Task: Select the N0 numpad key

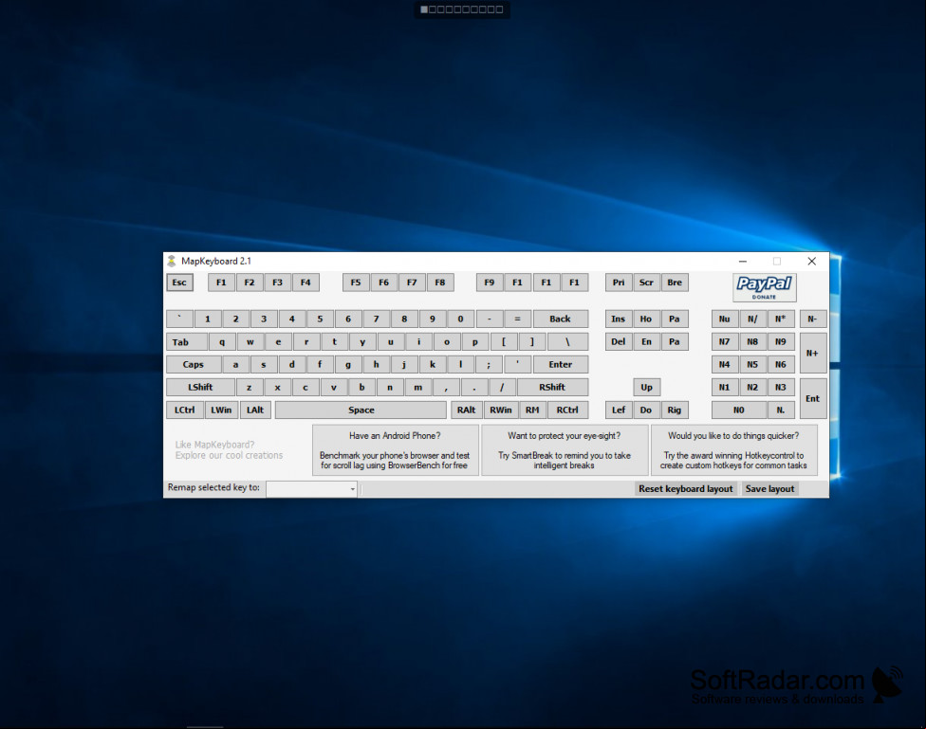Action: click(739, 410)
